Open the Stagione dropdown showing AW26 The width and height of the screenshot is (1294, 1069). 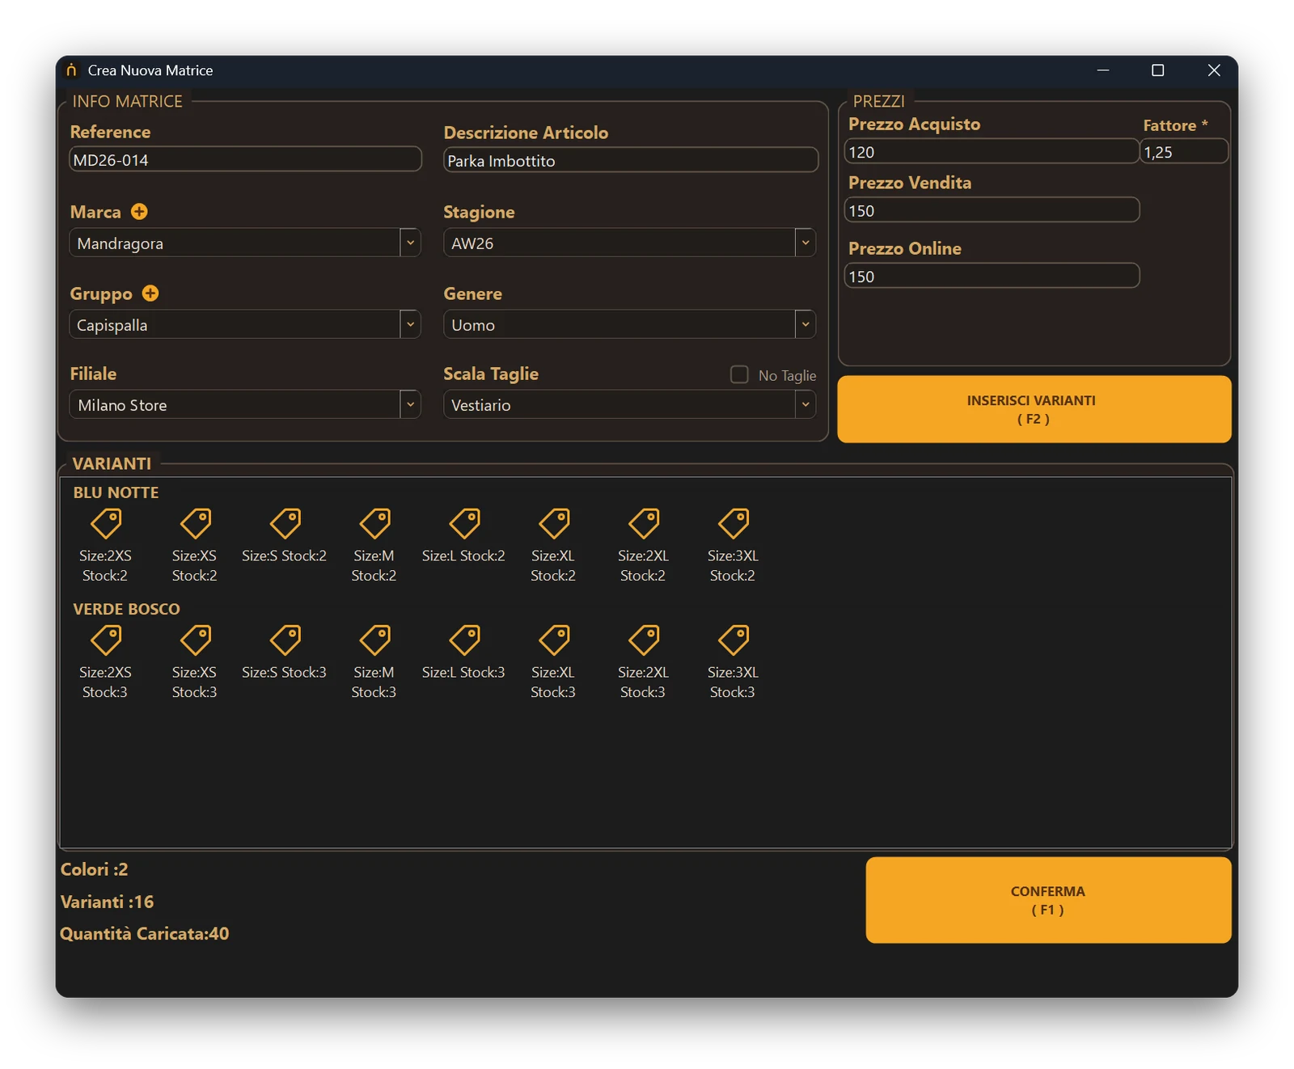tap(629, 243)
